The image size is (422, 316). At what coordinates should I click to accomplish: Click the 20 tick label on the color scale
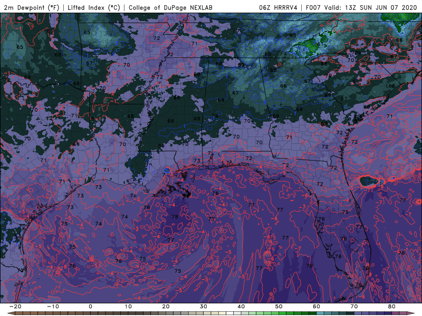166,307
